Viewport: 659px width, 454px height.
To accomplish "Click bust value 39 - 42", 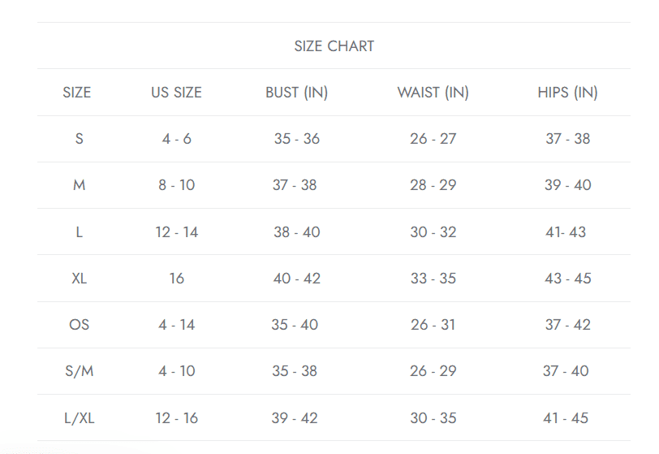I will [295, 417].
